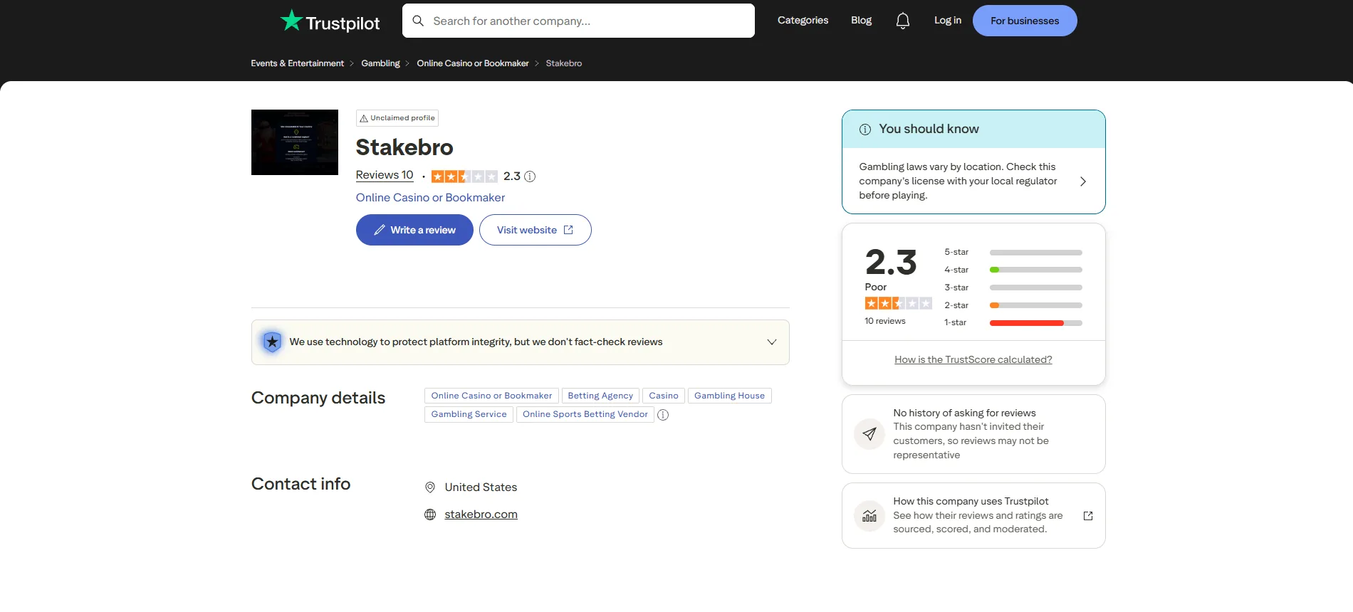Click the chart icon for Trustpilot usage

(x=869, y=516)
